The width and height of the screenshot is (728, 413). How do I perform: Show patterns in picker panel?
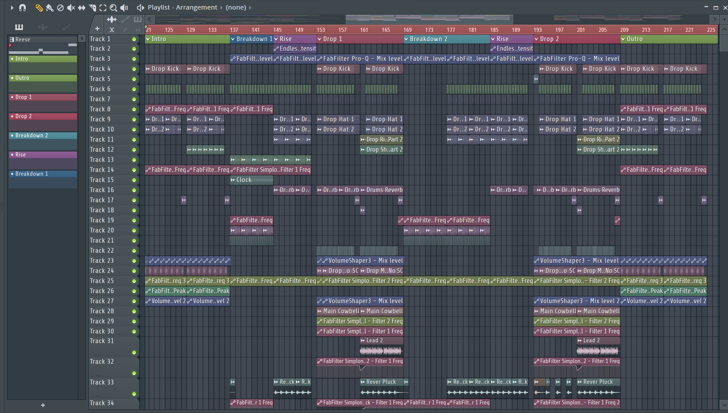click(x=19, y=27)
